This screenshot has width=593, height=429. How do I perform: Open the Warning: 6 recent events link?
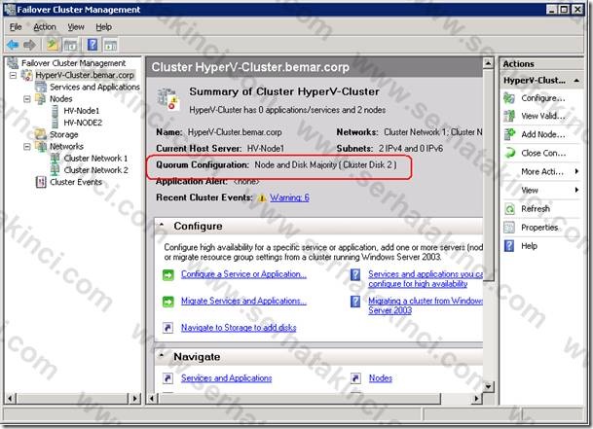point(289,197)
